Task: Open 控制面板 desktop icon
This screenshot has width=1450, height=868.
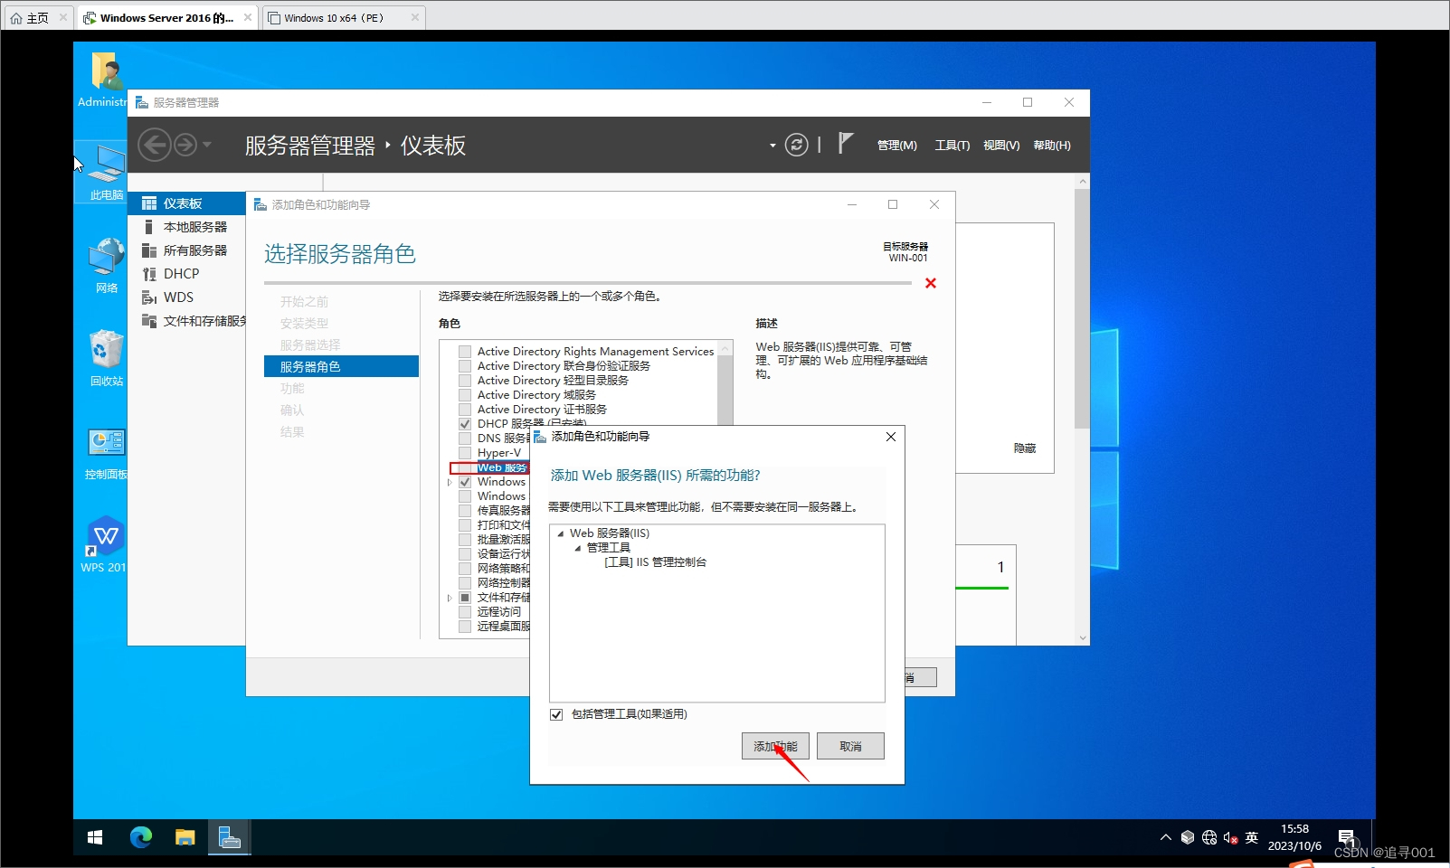Action: click(x=107, y=452)
